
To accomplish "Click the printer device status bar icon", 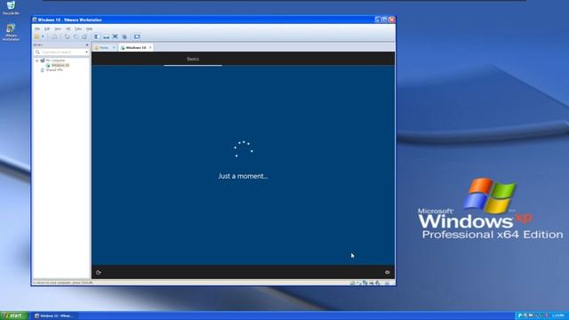I will click(x=372, y=283).
